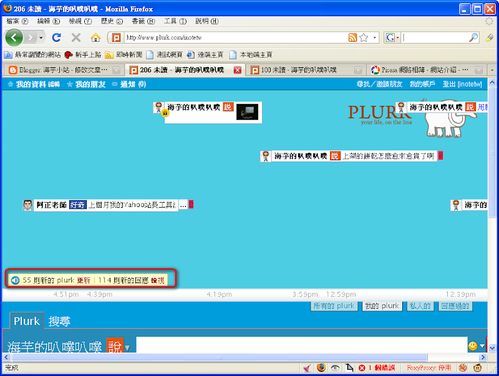Open the back/forward history dropdown
This screenshot has width=499, height=376.
(41, 38)
